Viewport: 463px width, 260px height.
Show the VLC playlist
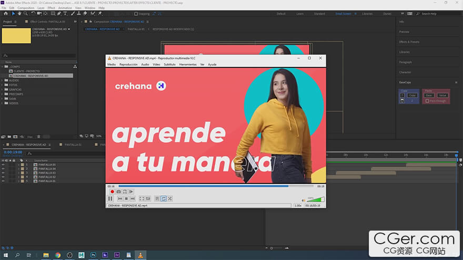pos(157,199)
